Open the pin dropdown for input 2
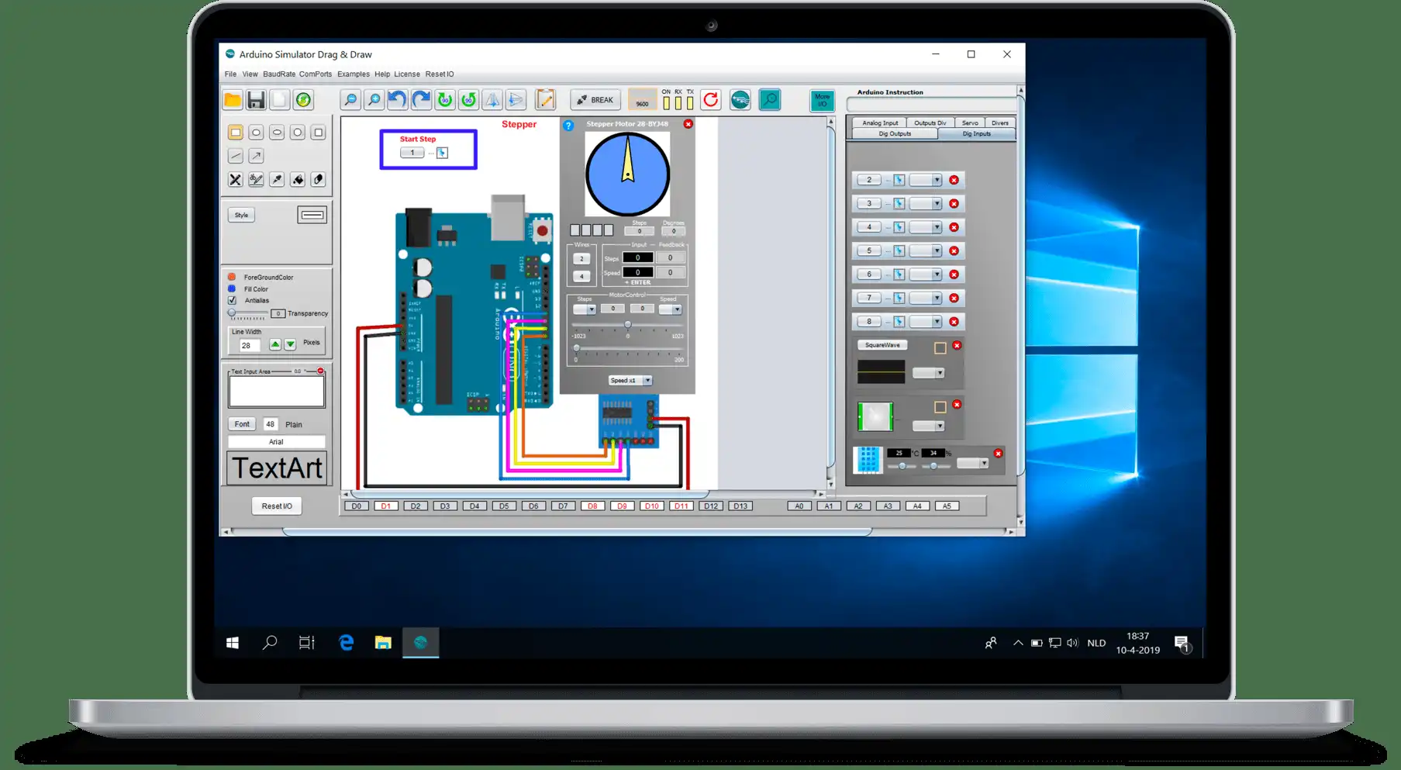 (926, 180)
